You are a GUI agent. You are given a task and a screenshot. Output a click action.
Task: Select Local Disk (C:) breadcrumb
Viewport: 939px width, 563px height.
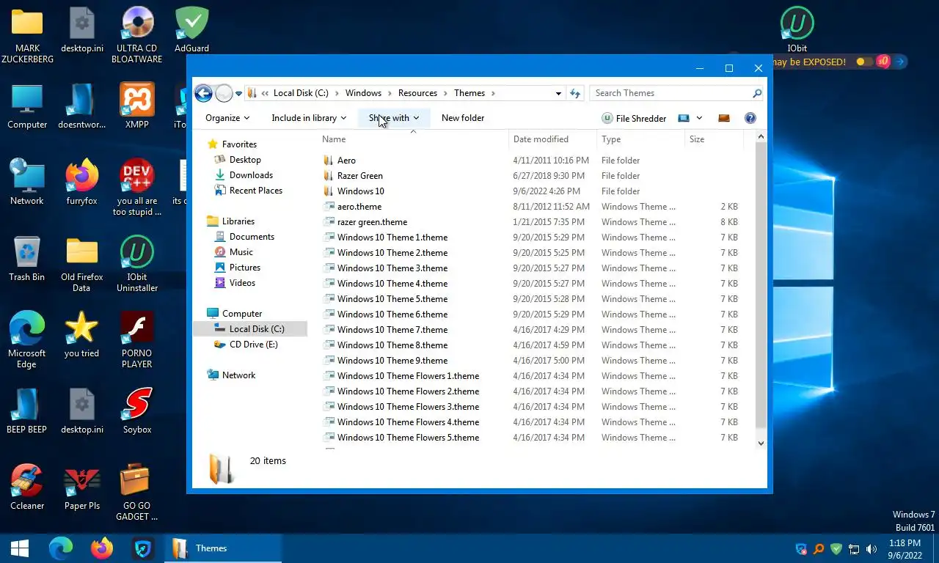[x=301, y=93]
